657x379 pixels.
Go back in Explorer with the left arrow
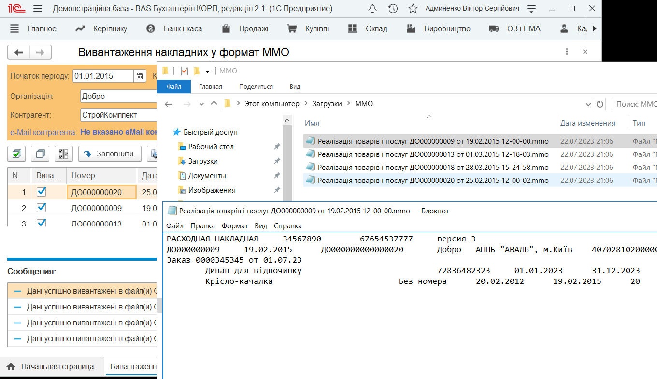(168, 104)
